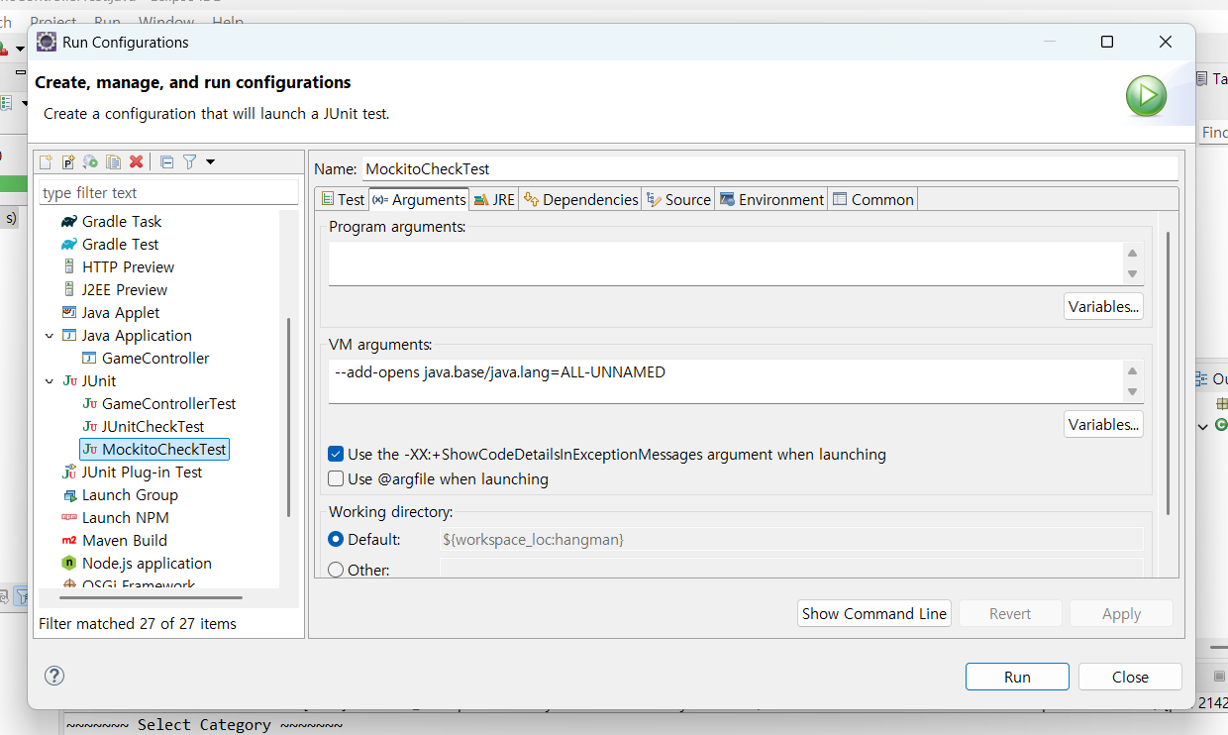Open Variables for VM arguments
This screenshot has width=1228, height=735.
click(x=1103, y=424)
